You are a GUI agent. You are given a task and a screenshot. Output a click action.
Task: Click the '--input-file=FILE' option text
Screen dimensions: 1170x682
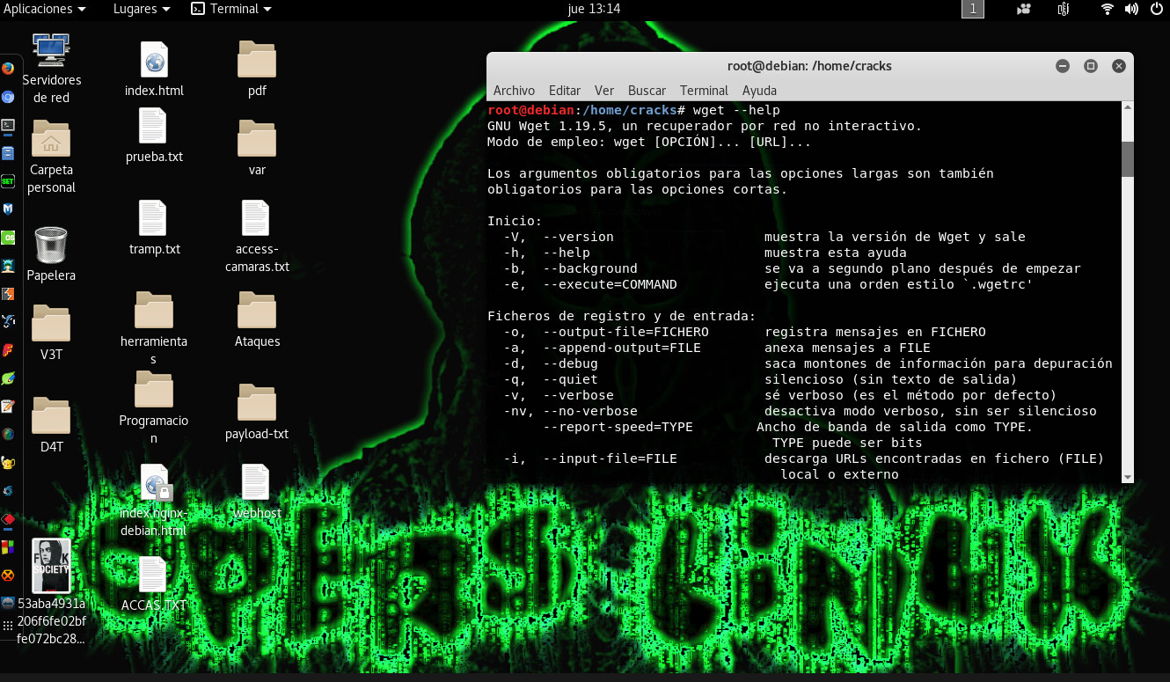click(610, 458)
